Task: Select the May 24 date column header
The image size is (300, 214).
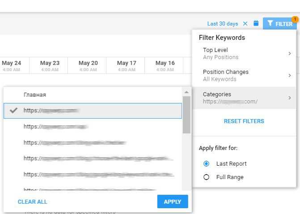Action: (x=11, y=65)
